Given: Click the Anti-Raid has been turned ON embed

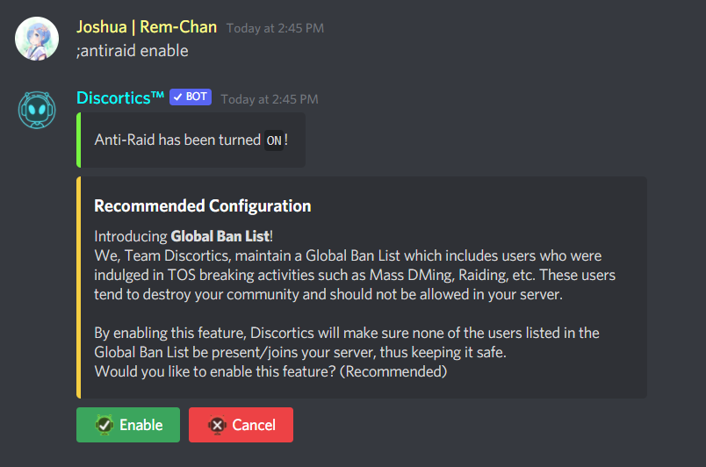Looking at the screenshot, I should coord(191,140).
